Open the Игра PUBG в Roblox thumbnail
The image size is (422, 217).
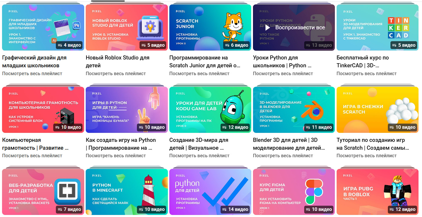(x=377, y=192)
